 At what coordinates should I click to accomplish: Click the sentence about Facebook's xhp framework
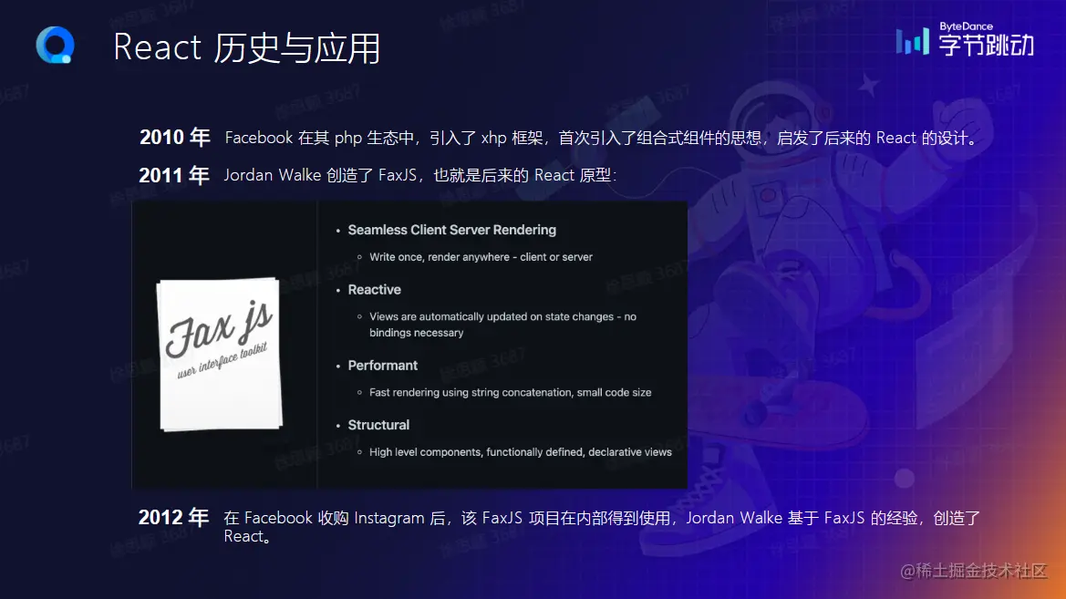tap(603, 138)
